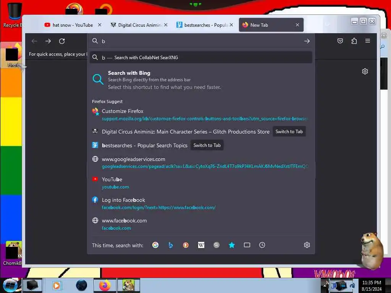Viewport: 391px width, 293px height.
Task: Open the www.facebook.com suggestion
Action: coord(201,224)
